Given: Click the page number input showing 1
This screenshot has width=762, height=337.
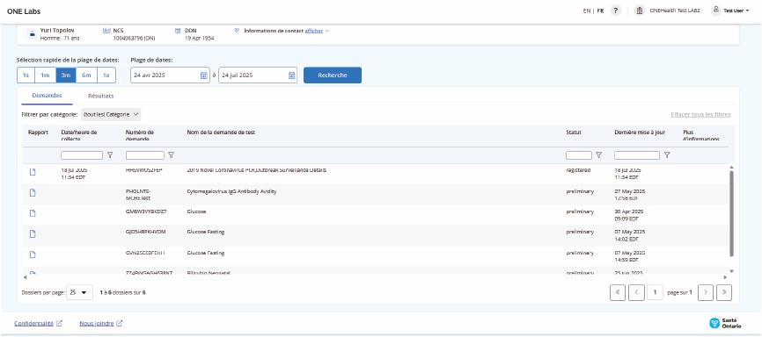Looking at the screenshot, I should tap(655, 292).
